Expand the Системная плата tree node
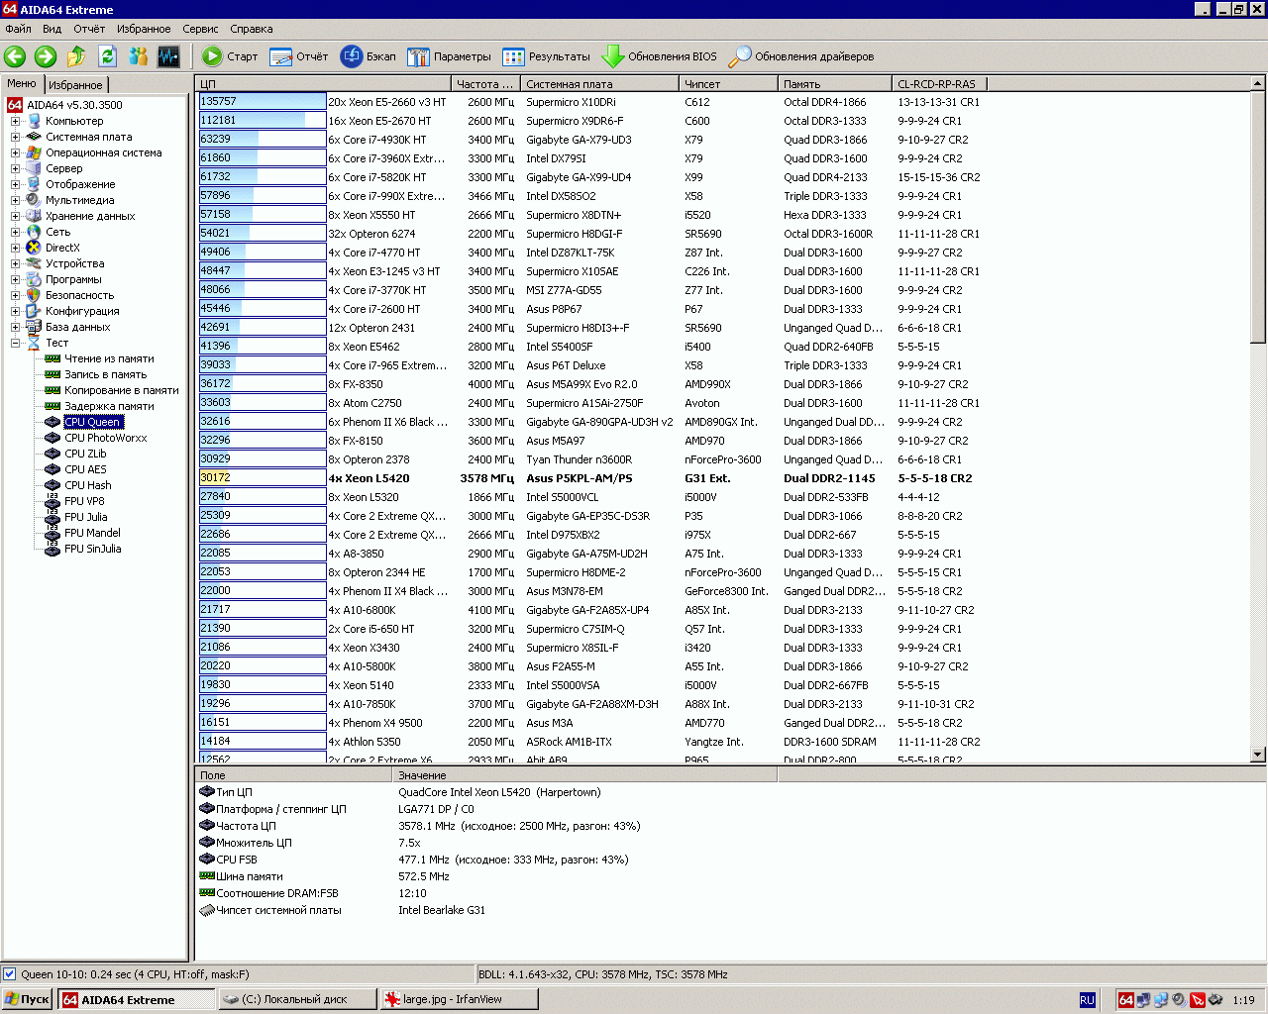This screenshot has width=1268, height=1014. tap(15, 137)
